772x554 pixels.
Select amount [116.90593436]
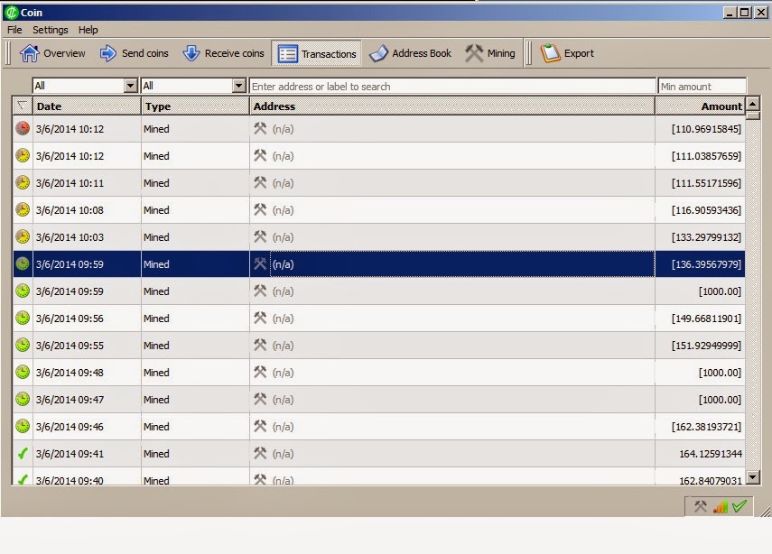point(706,210)
